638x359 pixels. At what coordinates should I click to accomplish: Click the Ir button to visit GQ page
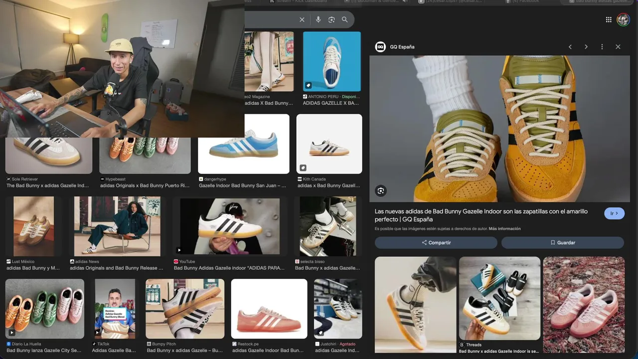(614, 213)
